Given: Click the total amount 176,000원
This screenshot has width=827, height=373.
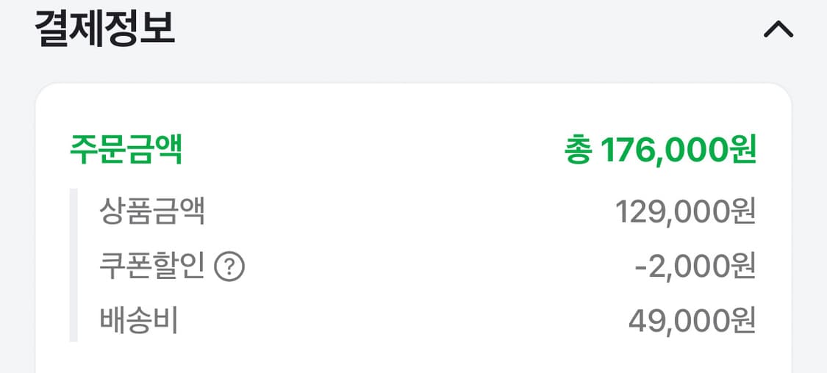Looking at the screenshot, I should pos(678,151).
